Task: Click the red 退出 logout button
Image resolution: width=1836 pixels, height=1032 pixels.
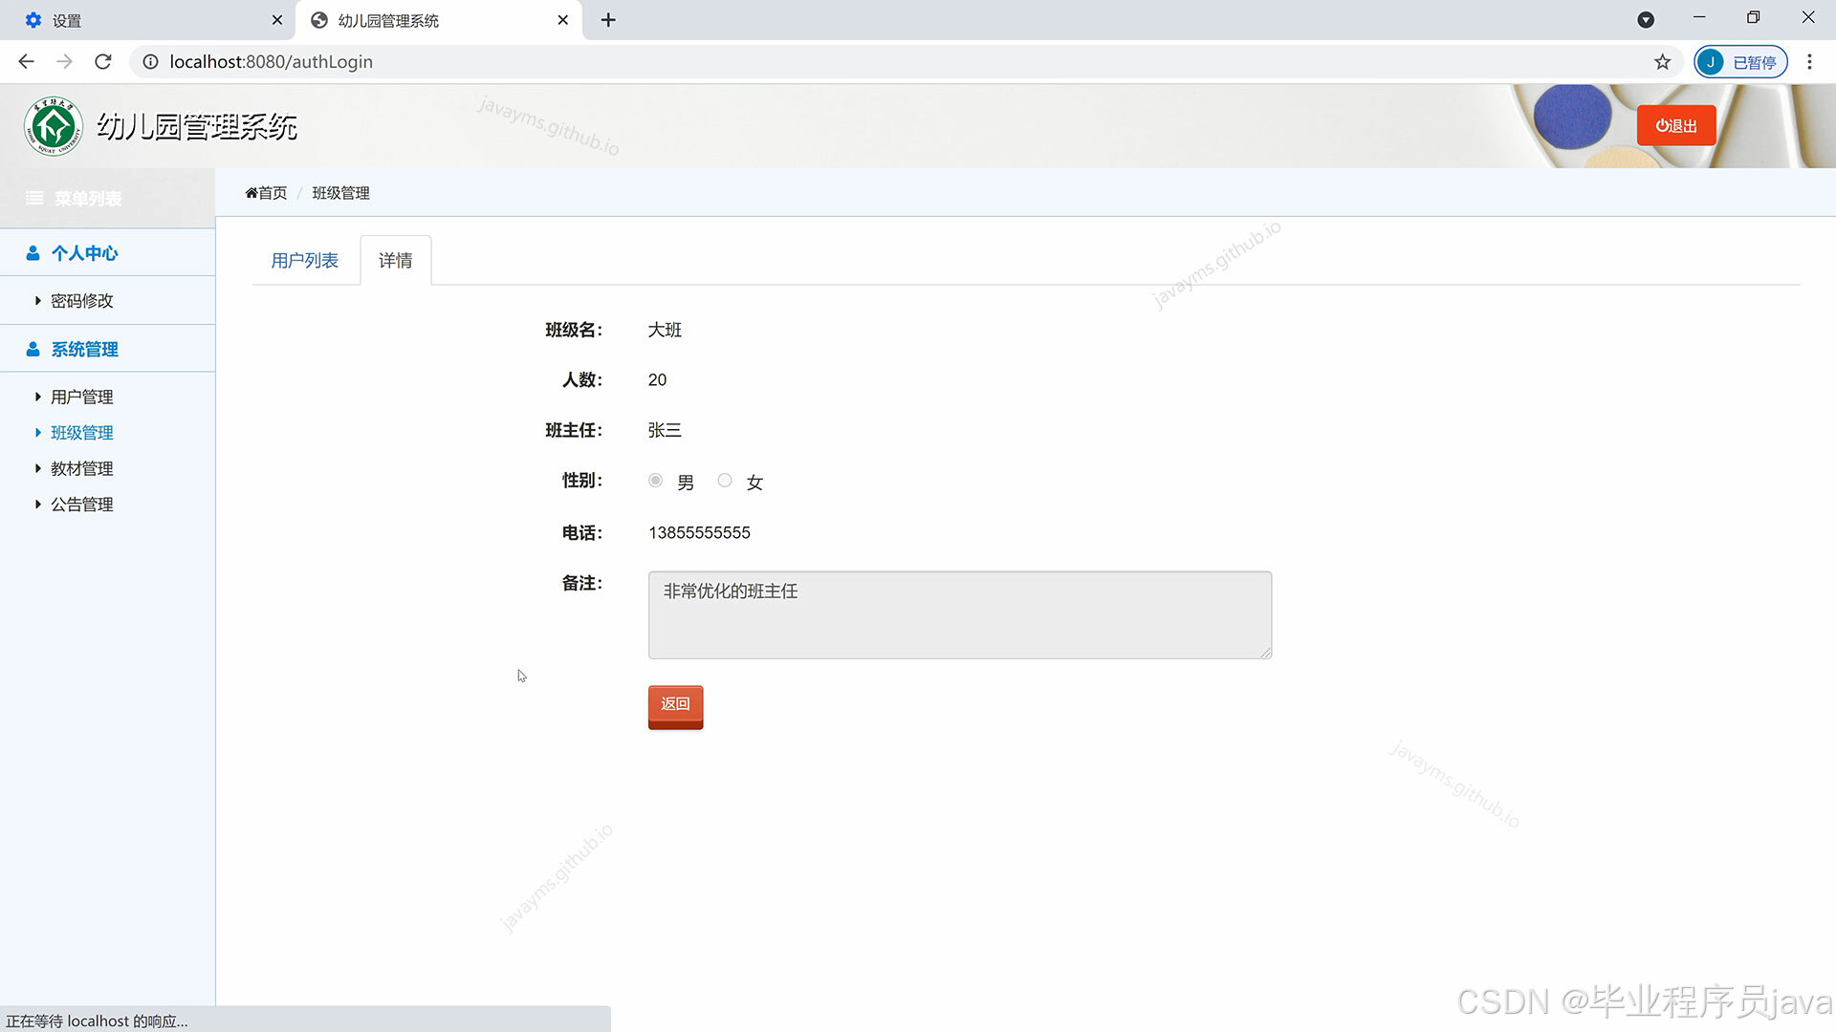Action: 1676,126
